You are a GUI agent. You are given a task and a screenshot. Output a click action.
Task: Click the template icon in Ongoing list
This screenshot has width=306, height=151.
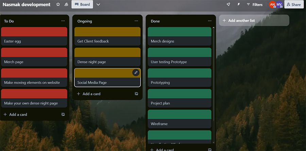[x=136, y=94]
